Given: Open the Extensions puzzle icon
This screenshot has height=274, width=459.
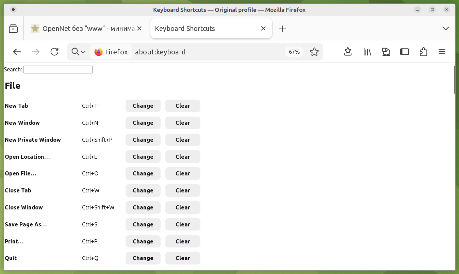Looking at the screenshot, I should tap(423, 52).
